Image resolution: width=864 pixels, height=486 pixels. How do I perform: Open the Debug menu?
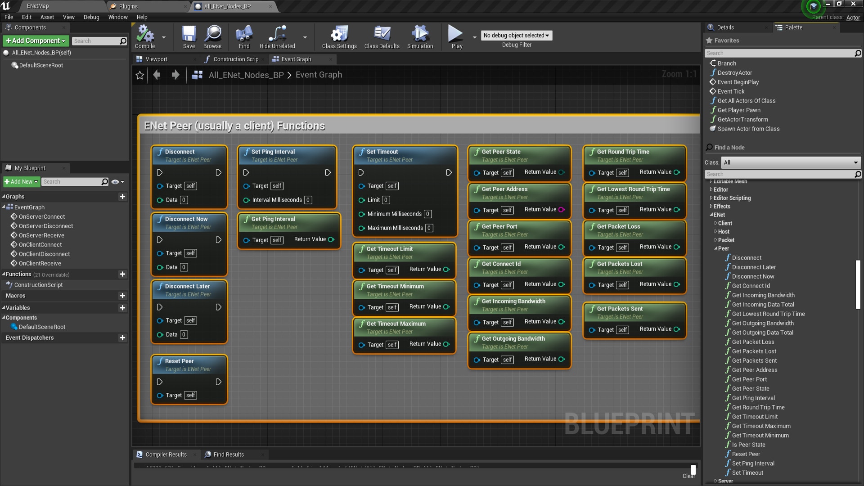[91, 17]
